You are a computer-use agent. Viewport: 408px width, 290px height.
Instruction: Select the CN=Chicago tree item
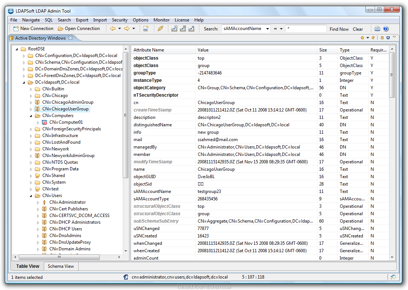[x=55, y=95]
